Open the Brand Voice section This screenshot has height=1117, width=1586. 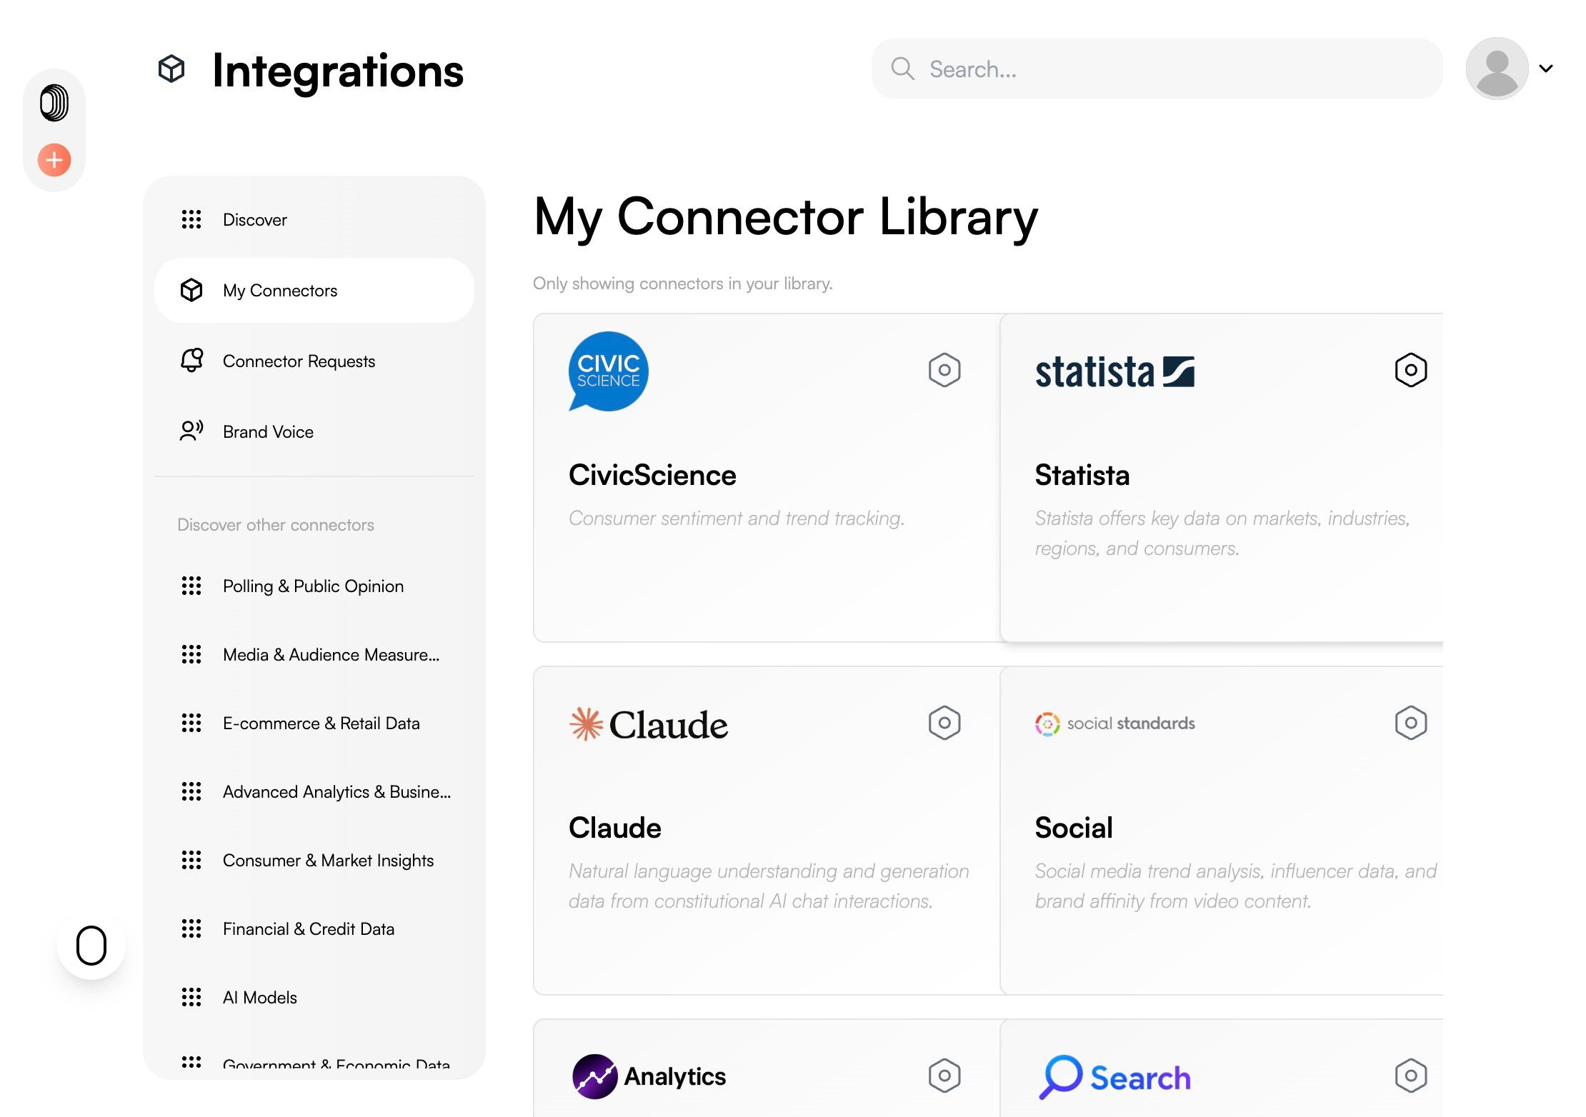click(268, 432)
